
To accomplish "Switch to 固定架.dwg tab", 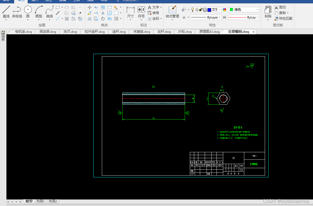I will (48, 32).
